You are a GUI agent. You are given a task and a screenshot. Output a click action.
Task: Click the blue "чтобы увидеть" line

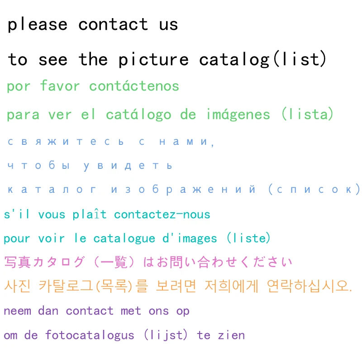90,166
